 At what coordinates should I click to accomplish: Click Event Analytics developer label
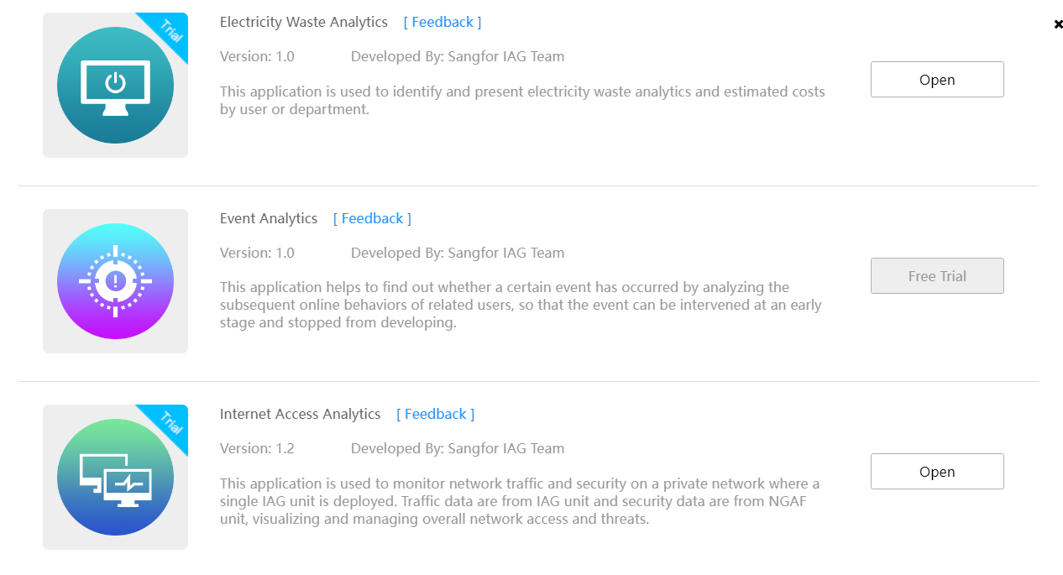457,253
